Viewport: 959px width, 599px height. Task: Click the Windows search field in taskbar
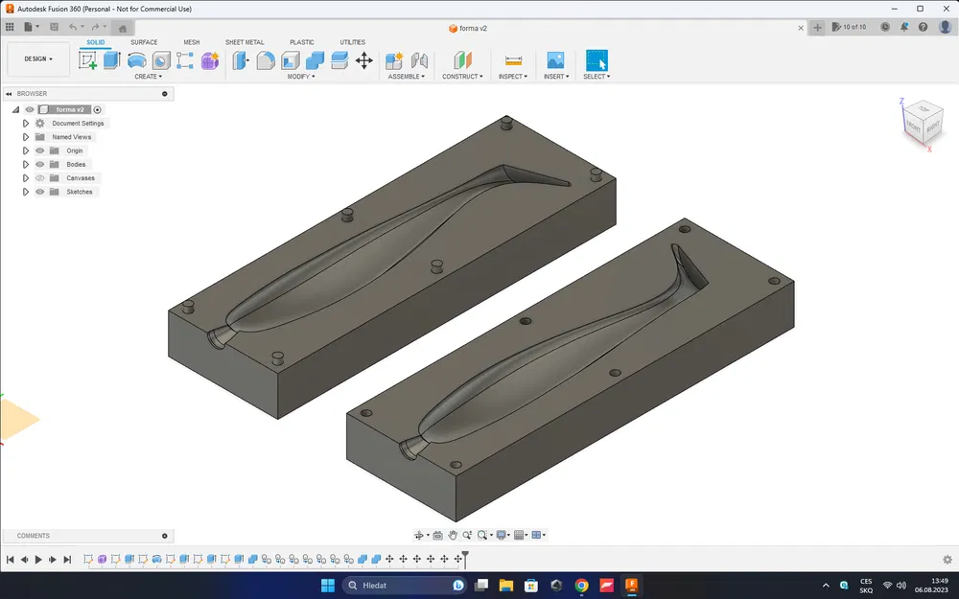[x=403, y=585]
